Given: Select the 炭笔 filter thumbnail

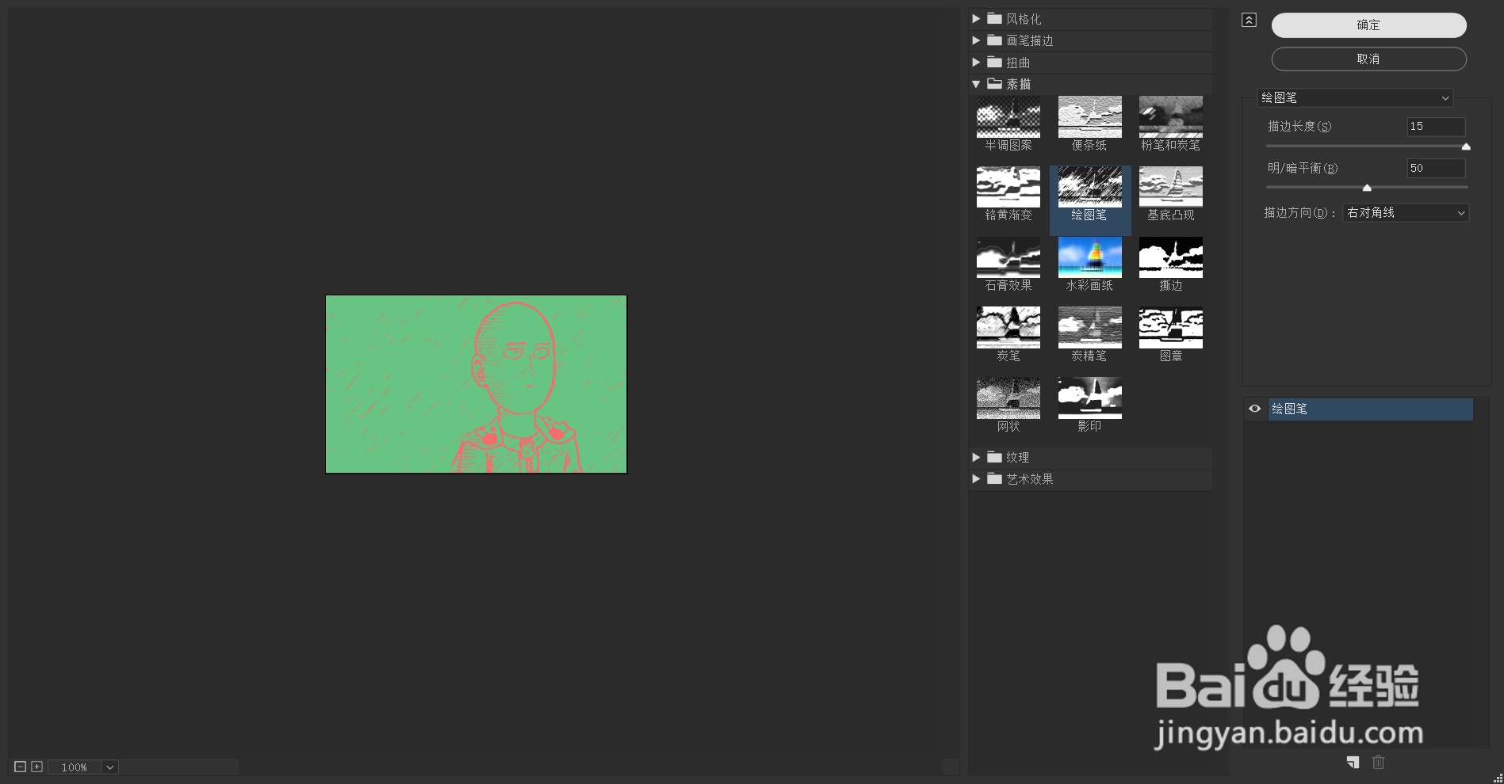Looking at the screenshot, I should click(1008, 328).
